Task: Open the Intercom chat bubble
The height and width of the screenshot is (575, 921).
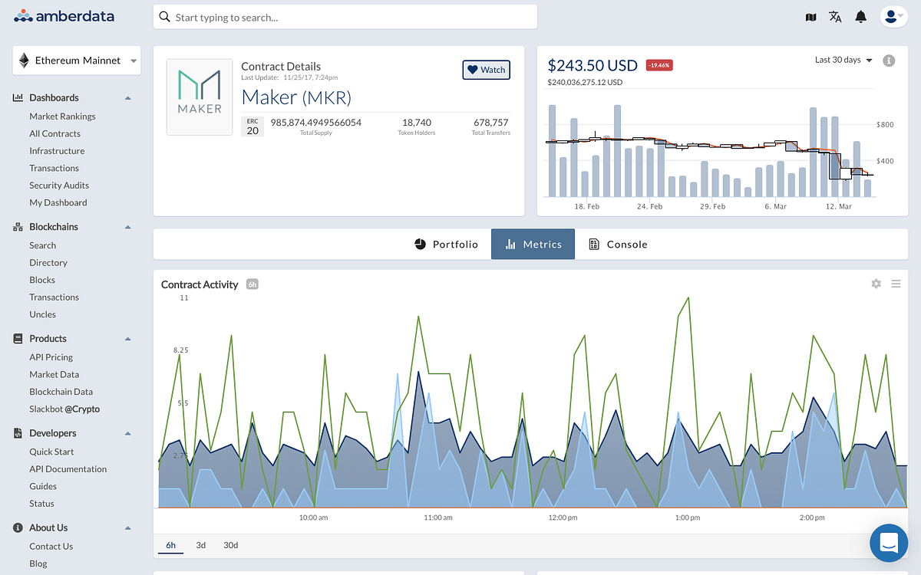Action: pos(888,543)
